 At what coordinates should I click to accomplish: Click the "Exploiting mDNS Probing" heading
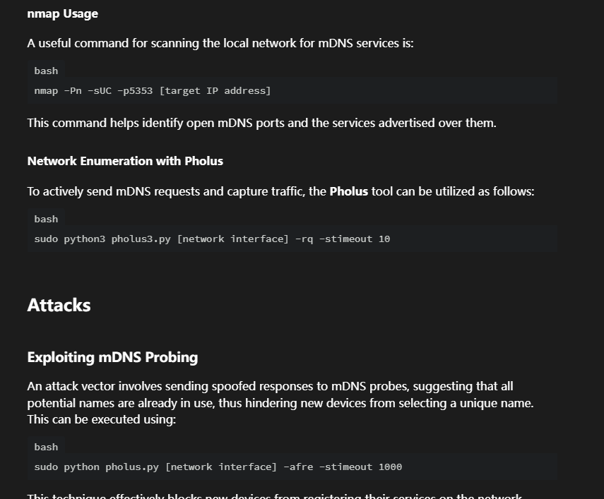pos(112,357)
